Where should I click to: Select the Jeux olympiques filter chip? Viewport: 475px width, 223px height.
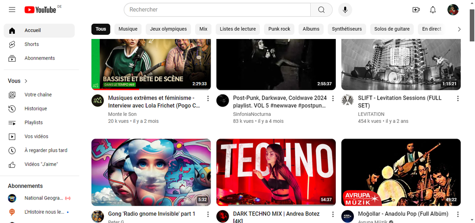click(x=168, y=29)
